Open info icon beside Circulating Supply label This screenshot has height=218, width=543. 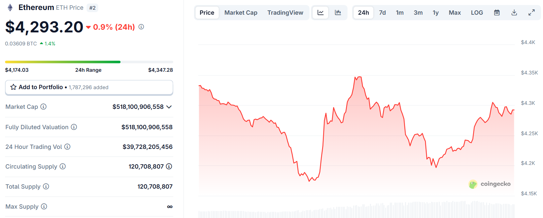click(62, 166)
